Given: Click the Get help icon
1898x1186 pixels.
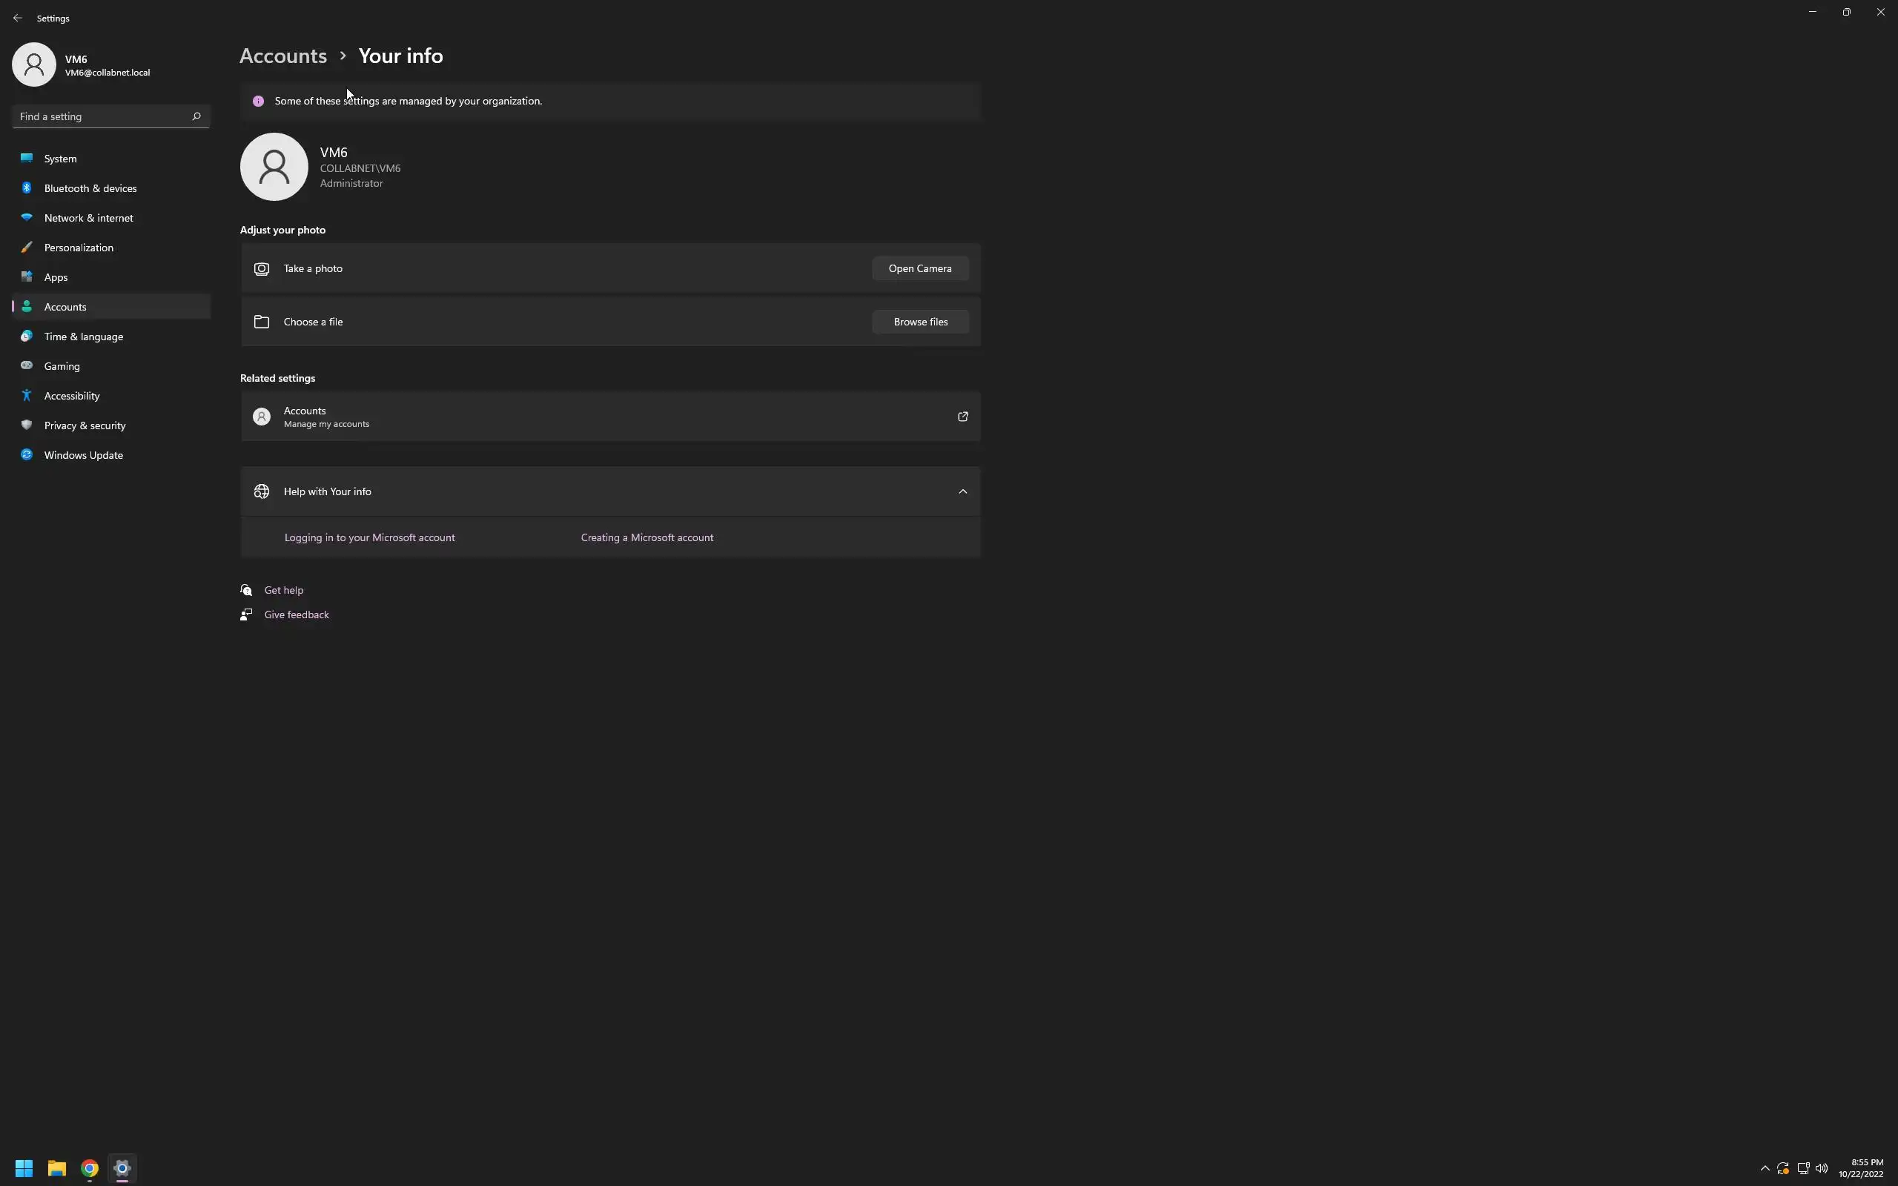Looking at the screenshot, I should coord(246,590).
